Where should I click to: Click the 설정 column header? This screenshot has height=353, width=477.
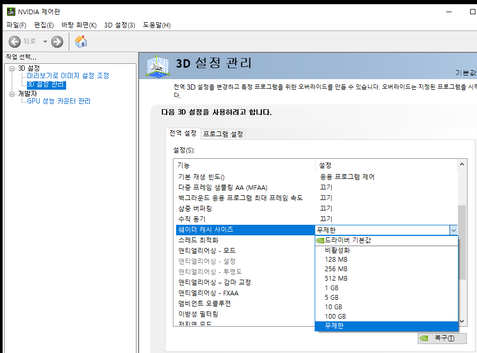tap(387, 166)
